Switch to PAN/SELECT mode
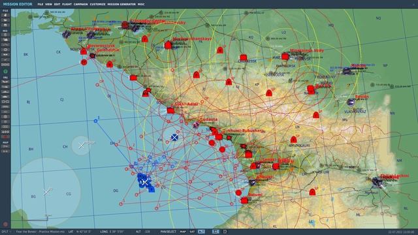 [169, 232]
